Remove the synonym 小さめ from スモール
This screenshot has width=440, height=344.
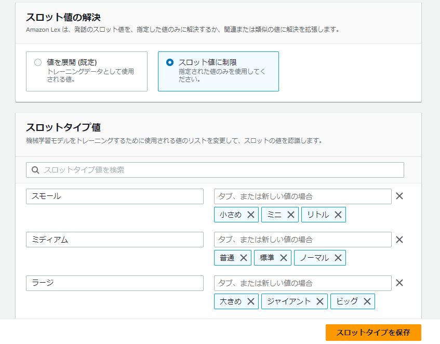pyautogui.click(x=250, y=214)
